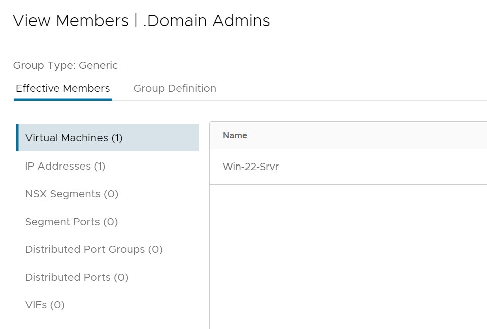View Distributed Port Groups (0) members
Viewport: 487px width, 329px height.
click(x=93, y=249)
